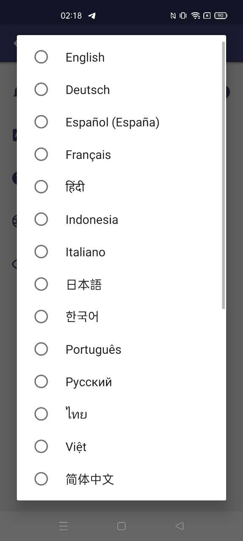Pick Português from the list
The image size is (243, 541).
click(x=41, y=349)
